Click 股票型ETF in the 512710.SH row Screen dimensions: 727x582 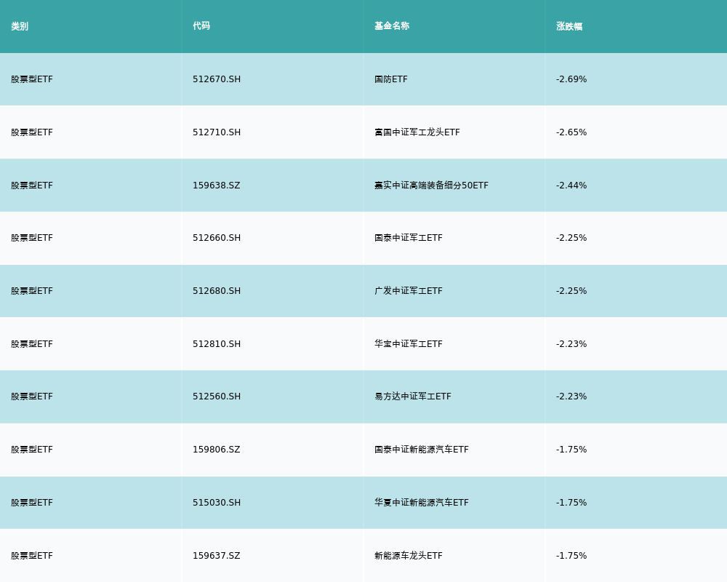point(32,132)
